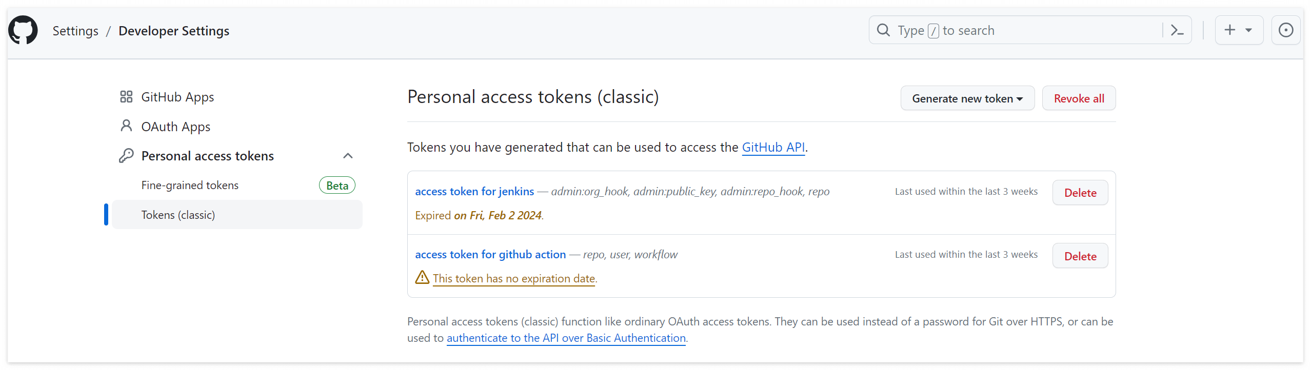Go to Fine-grained tokens
Viewport: 1311px width, 370px height.
[190, 186]
